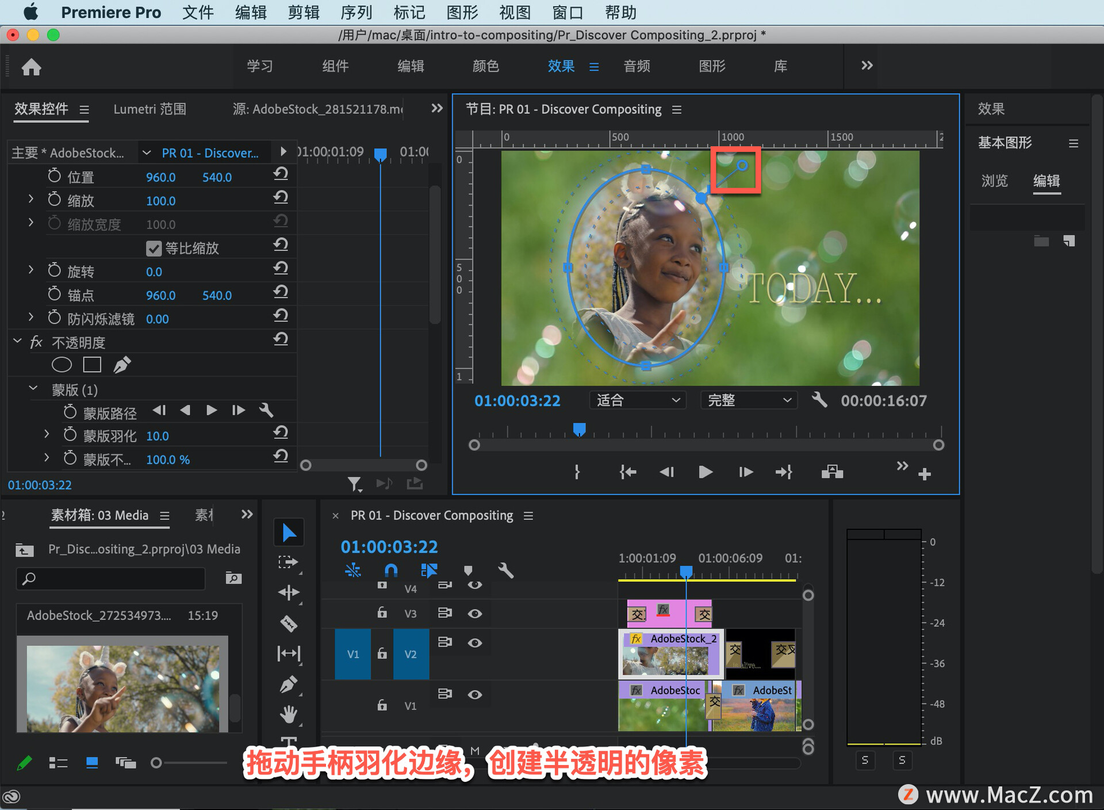Reset the mask feather parameter

click(281, 433)
